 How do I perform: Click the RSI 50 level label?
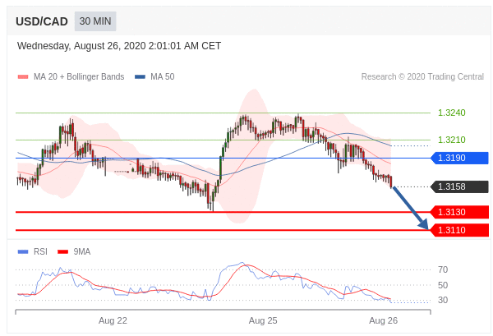[443, 285]
